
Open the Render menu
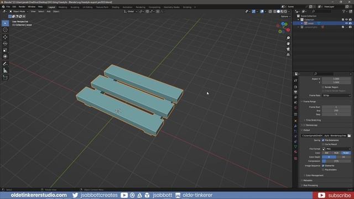tap(22, 7)
